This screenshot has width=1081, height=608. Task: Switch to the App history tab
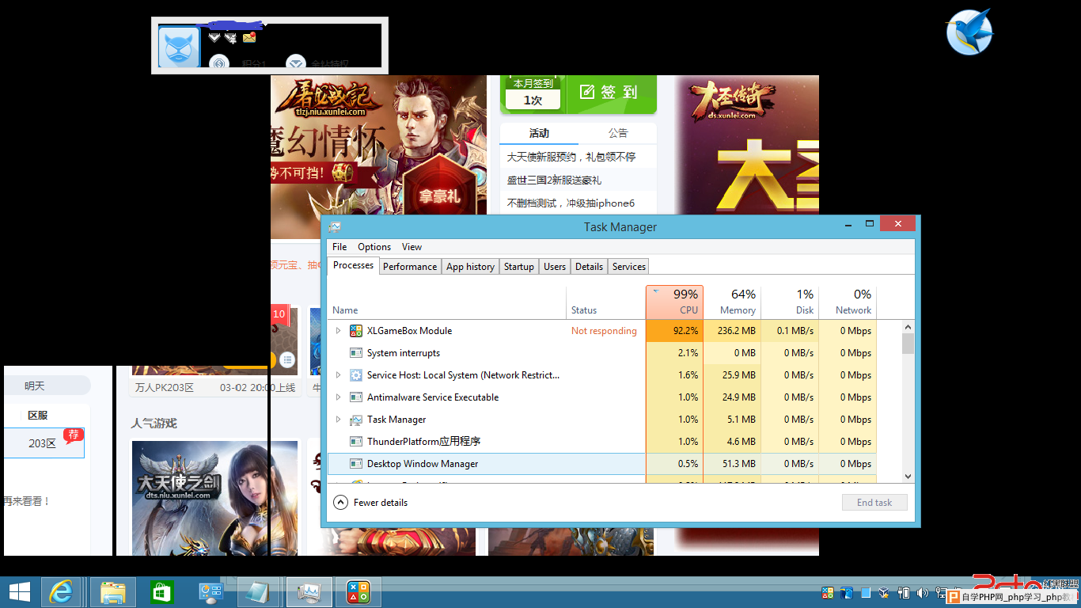pos(470,267)
